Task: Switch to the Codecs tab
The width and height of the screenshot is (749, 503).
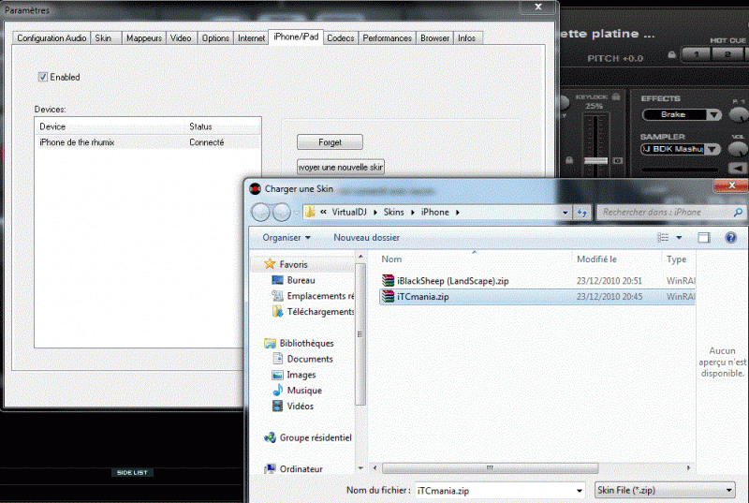Action: point(340,38)
